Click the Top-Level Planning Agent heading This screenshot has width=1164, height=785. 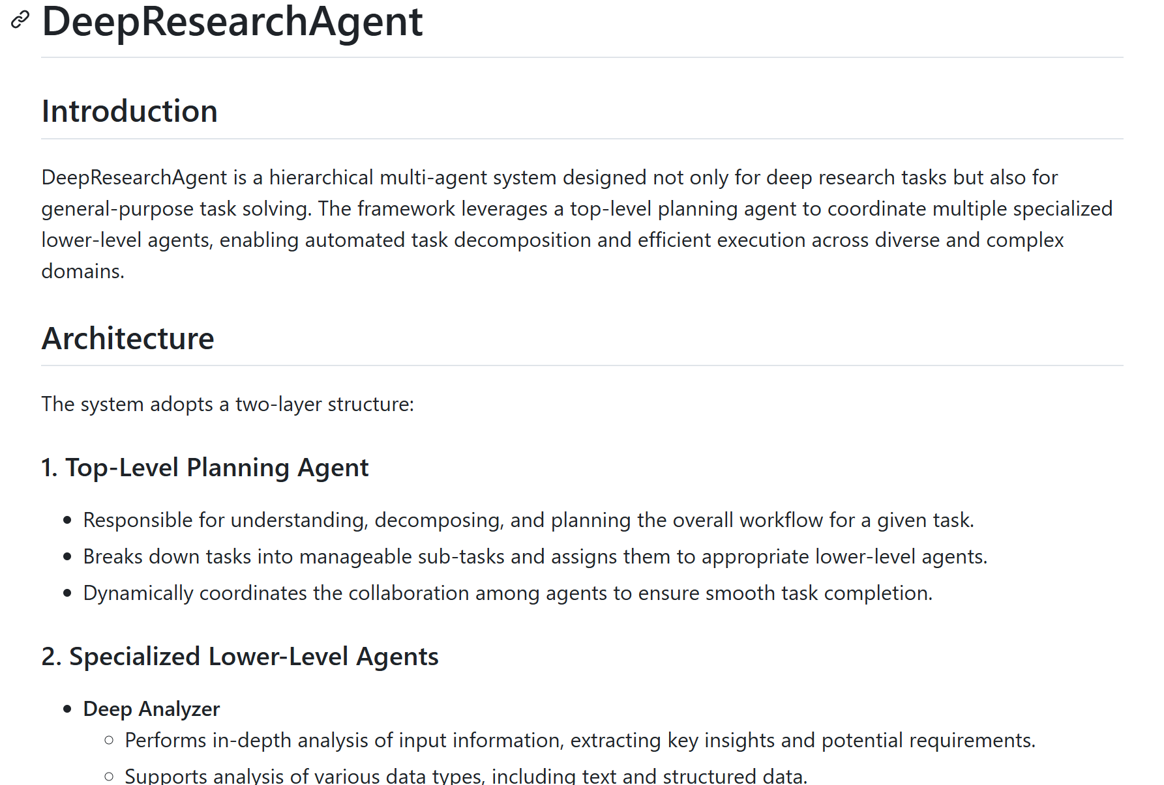(205, 468)
